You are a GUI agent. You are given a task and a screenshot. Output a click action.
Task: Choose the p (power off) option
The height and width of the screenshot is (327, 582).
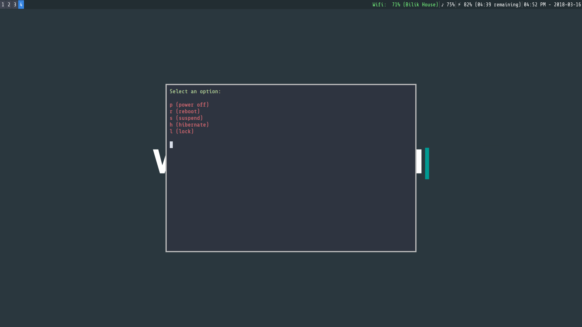[x=189, y=105]
